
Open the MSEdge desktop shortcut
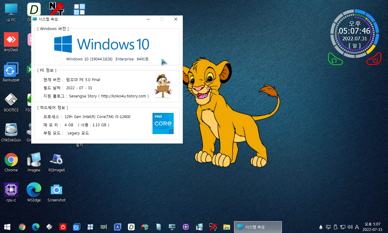coord(34,192)
